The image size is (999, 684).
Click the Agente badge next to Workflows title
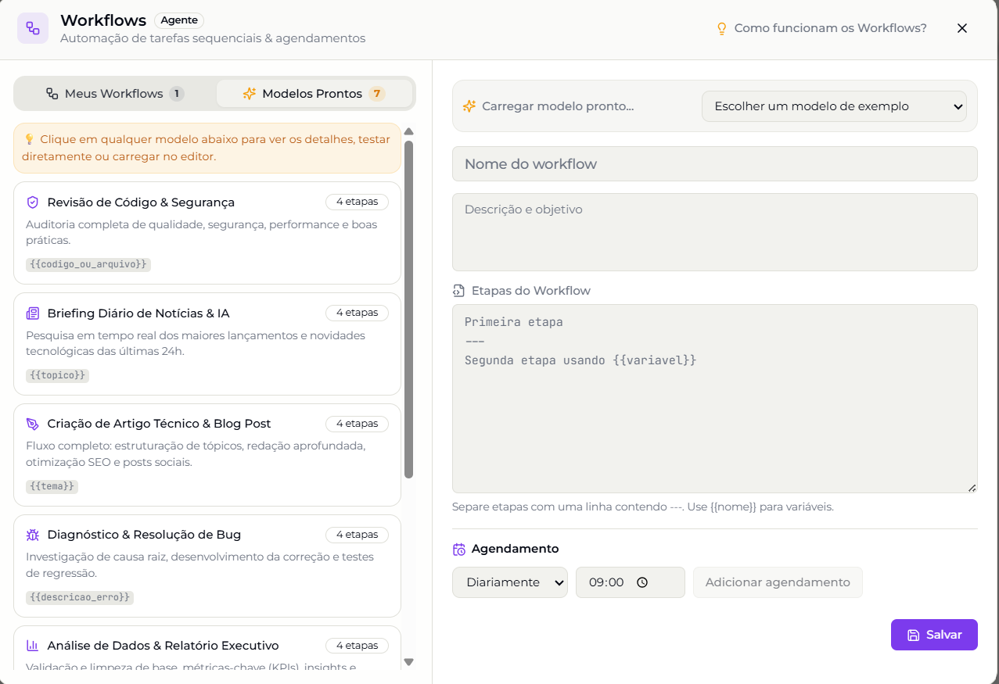179,20
